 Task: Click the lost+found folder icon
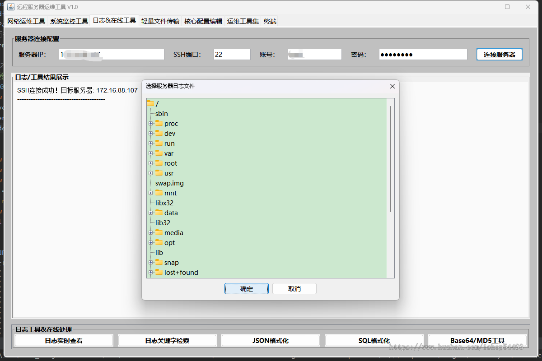(x=159, y=272)
